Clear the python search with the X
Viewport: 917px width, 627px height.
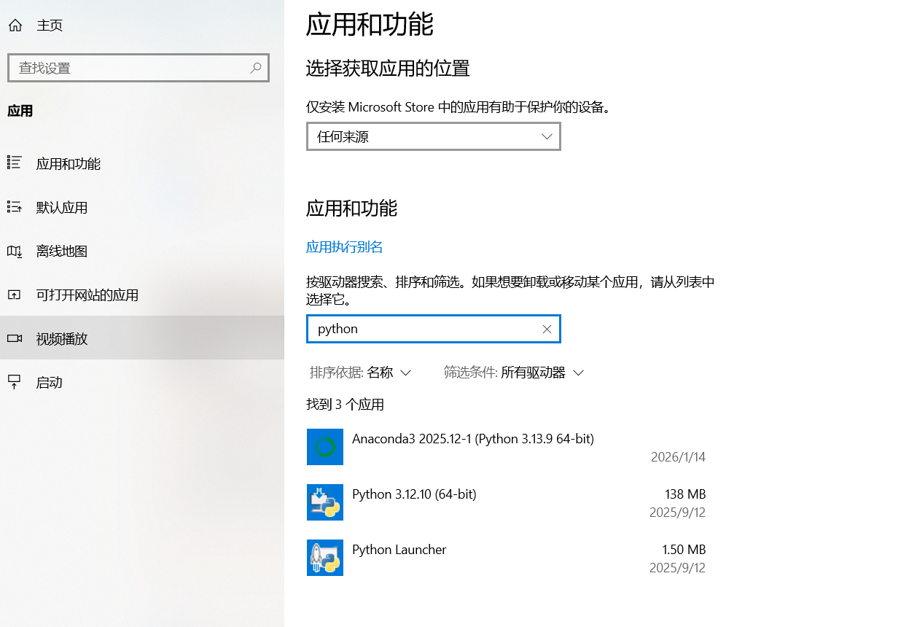coord(547,329)
